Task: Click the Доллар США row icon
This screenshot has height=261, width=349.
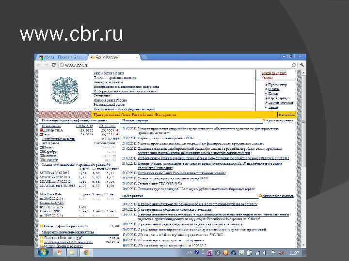Action: coord(41,130)
